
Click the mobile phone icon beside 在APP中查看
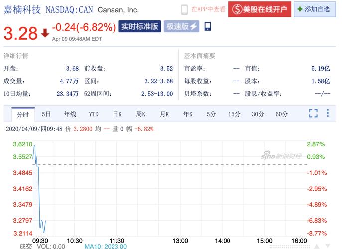184,10
